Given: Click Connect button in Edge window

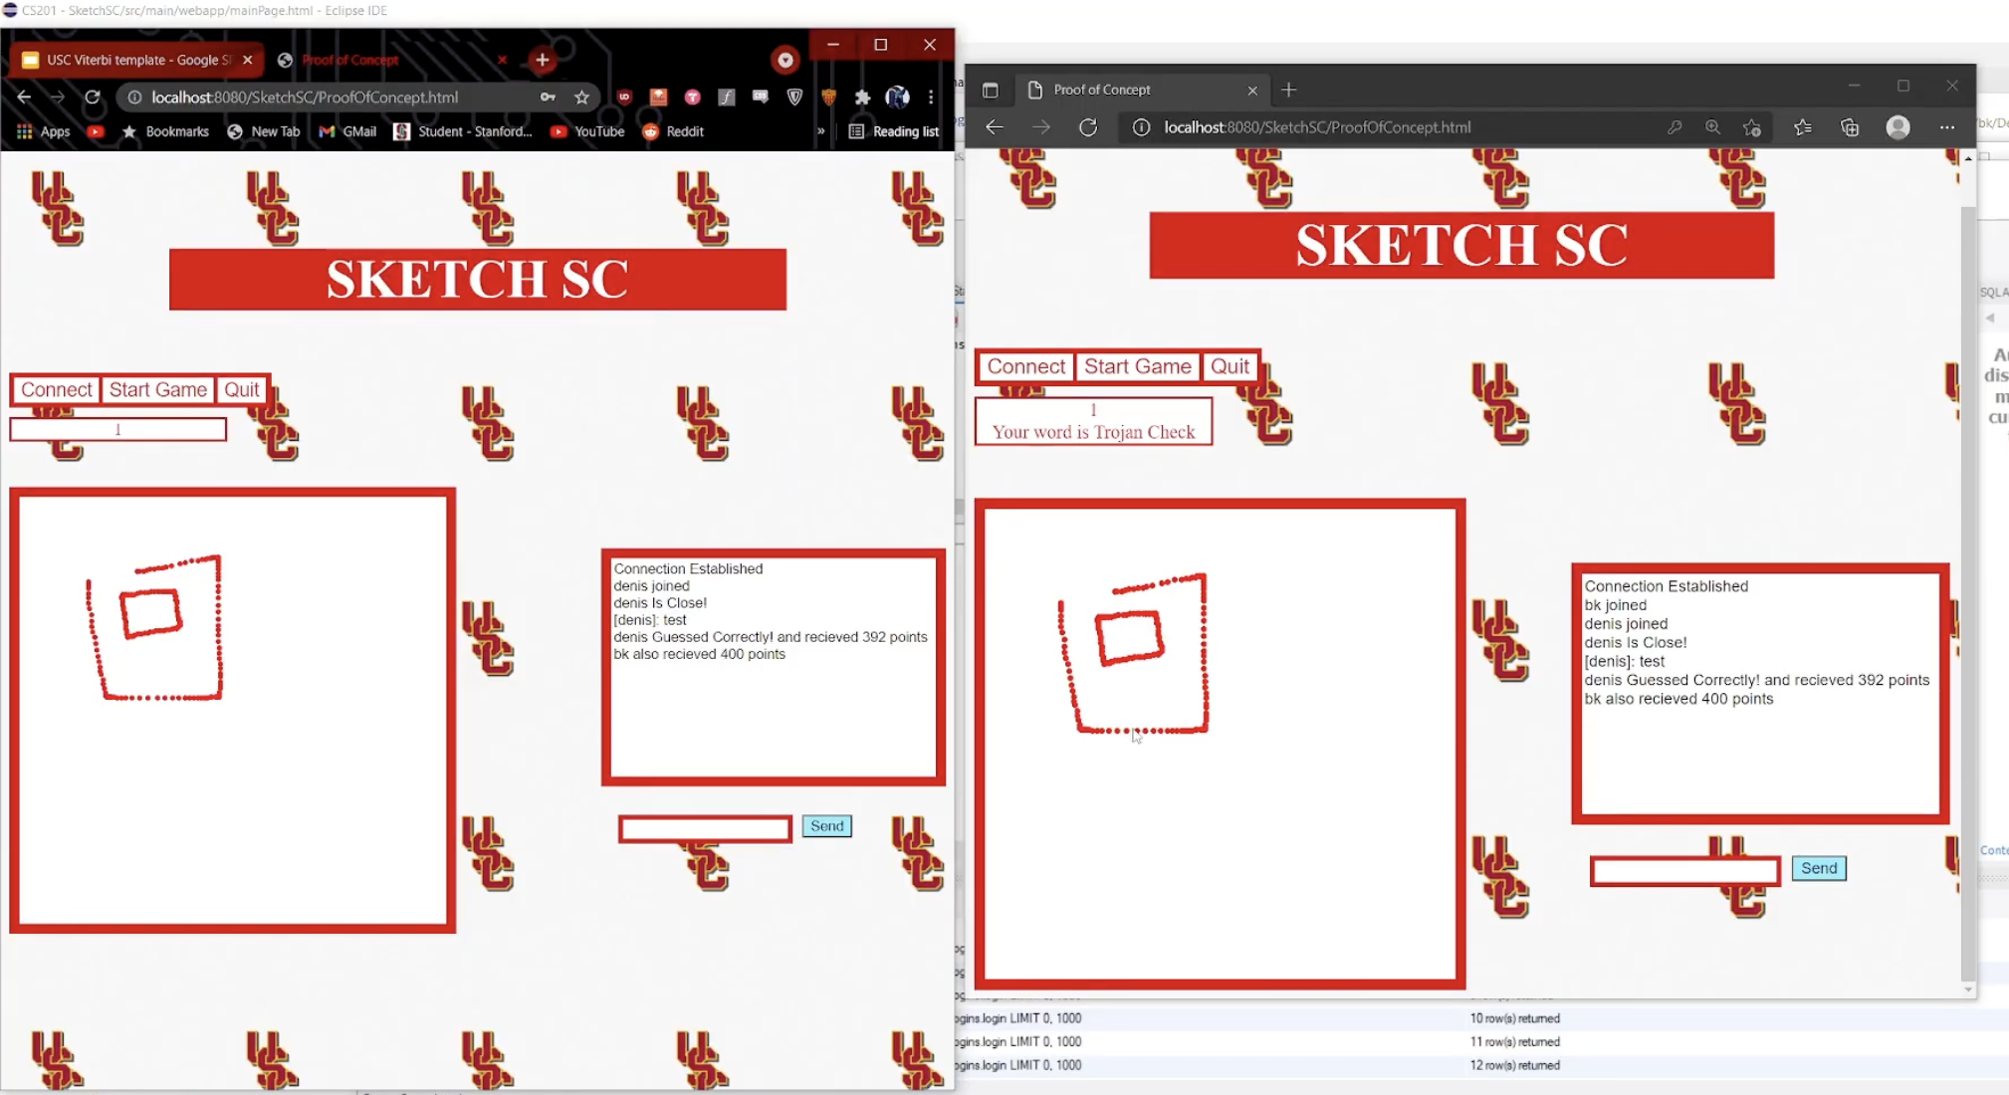Looking at the screenshot, I should pyautogui.click(x=1025, y=366).
